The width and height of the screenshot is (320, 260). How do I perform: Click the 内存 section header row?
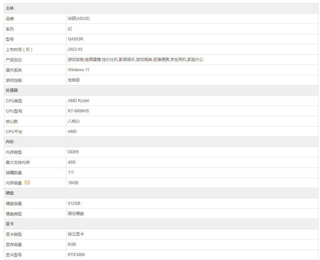[161, 142]
